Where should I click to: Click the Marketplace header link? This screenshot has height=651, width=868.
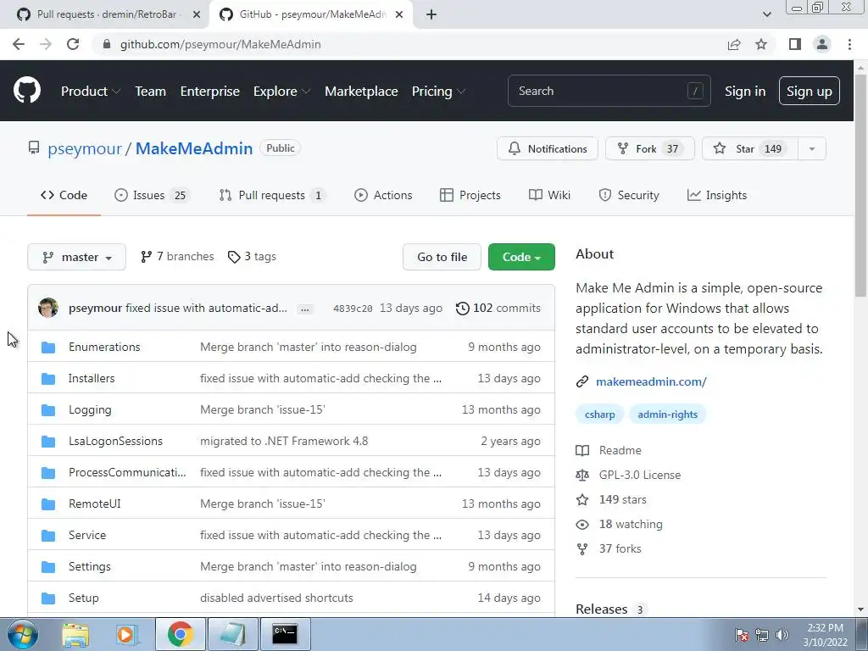tap(361, 92)
